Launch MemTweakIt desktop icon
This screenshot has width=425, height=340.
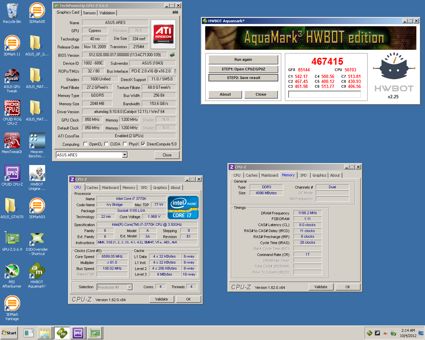12,143
